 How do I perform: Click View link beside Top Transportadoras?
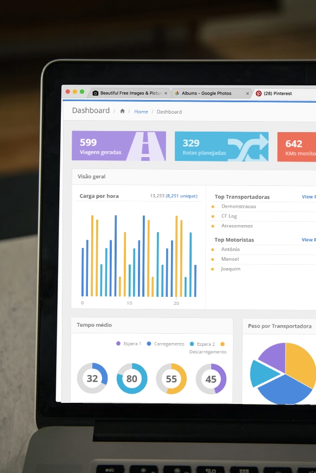(308, 197)
